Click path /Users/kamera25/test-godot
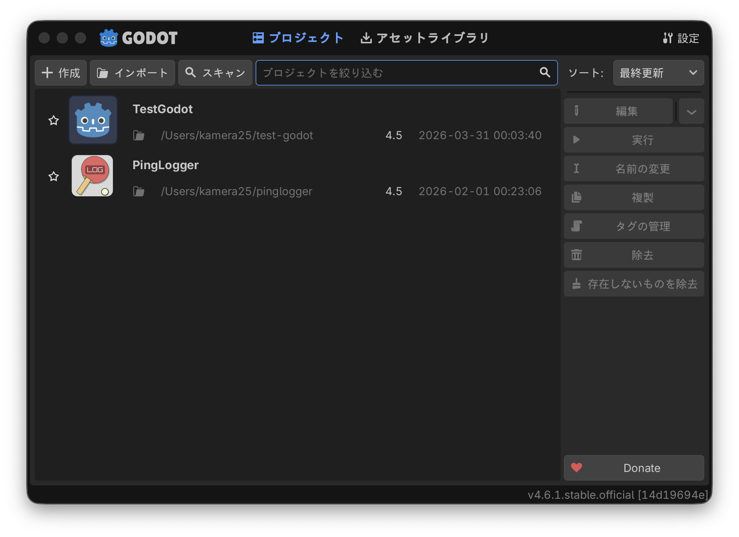 tap(237, 136)
